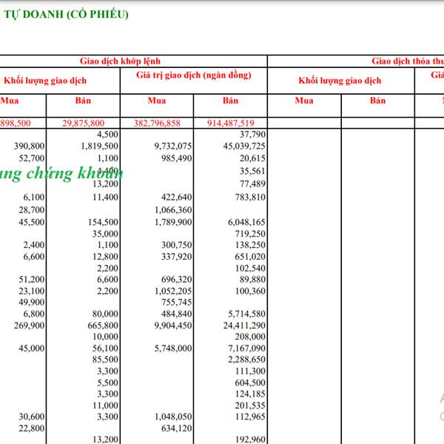The width and height of the screenshot is (444, 444).
Task: Select the cell 300,750
Action: coord(177,245)
